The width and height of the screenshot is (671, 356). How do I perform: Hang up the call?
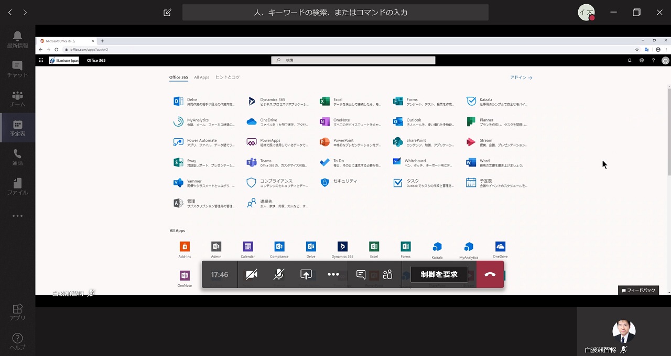[490, 274]
